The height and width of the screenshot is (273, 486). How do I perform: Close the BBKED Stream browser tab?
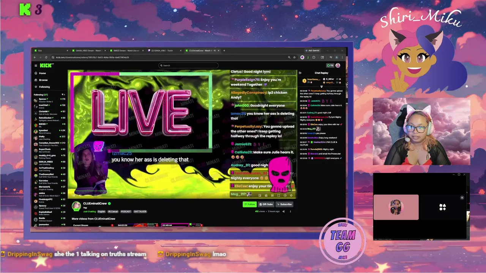point(143,50)
